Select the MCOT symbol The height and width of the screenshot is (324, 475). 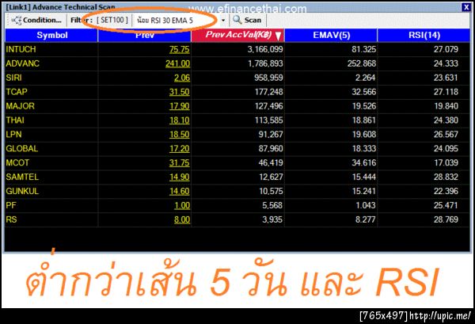coord(17,162)
